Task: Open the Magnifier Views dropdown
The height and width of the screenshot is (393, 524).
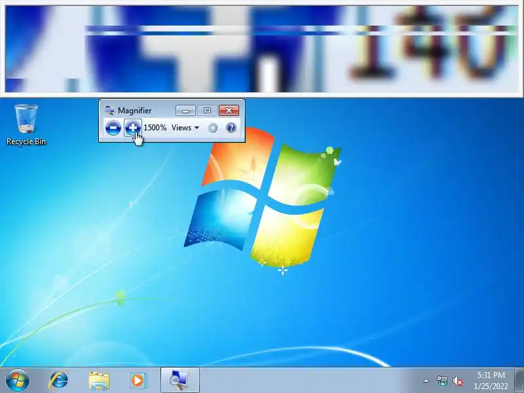Action: click(185, 128)
